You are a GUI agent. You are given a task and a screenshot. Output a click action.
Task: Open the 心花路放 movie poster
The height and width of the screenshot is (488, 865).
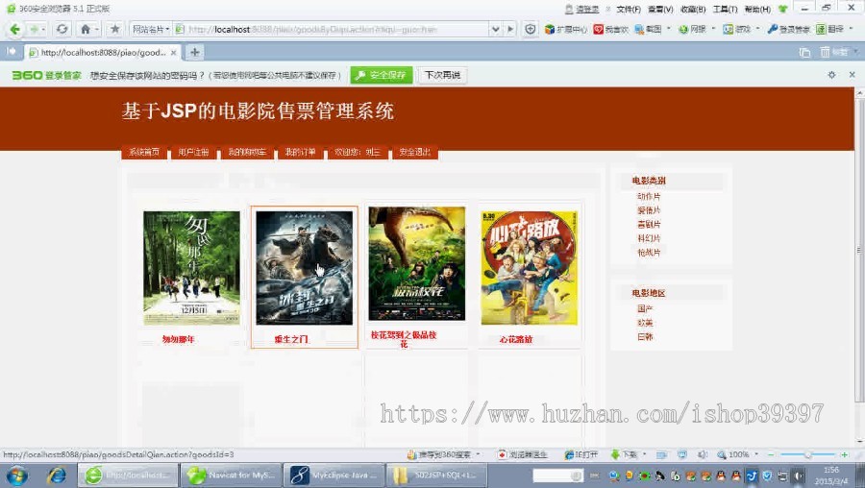(530, 268)
